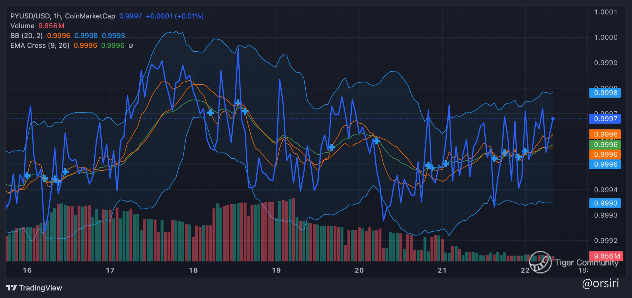Click the date label 16 on time axis

pyautogui.click(x=27, y=270)
